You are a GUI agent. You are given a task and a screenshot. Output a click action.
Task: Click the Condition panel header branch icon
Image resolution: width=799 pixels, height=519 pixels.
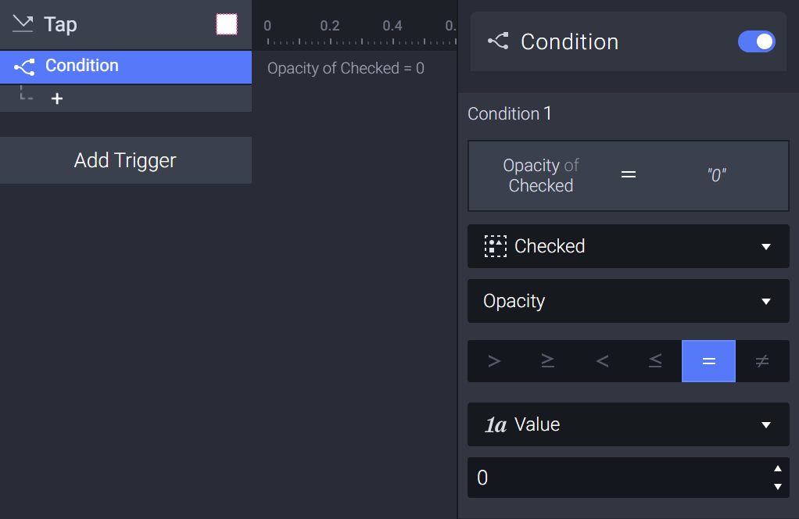(498, 41)
